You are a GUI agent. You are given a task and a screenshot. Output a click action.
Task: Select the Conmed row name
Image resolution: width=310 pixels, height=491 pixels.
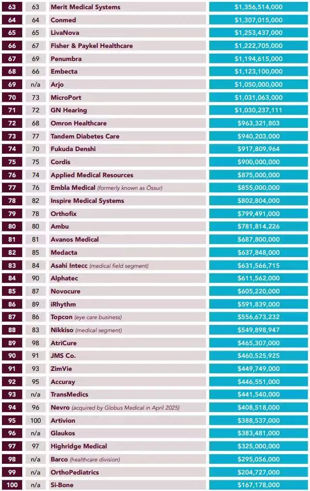(63, 20)
